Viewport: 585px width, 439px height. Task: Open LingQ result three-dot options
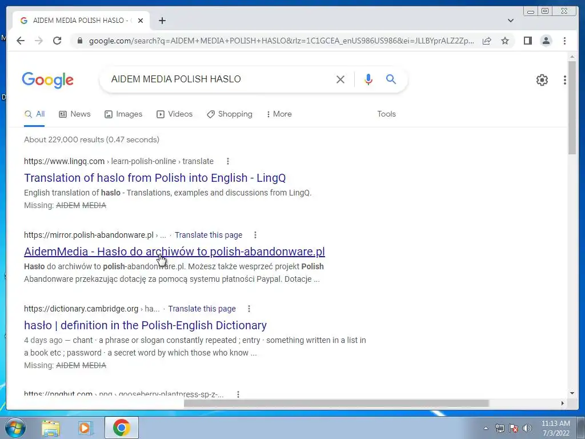pos(227,161)
